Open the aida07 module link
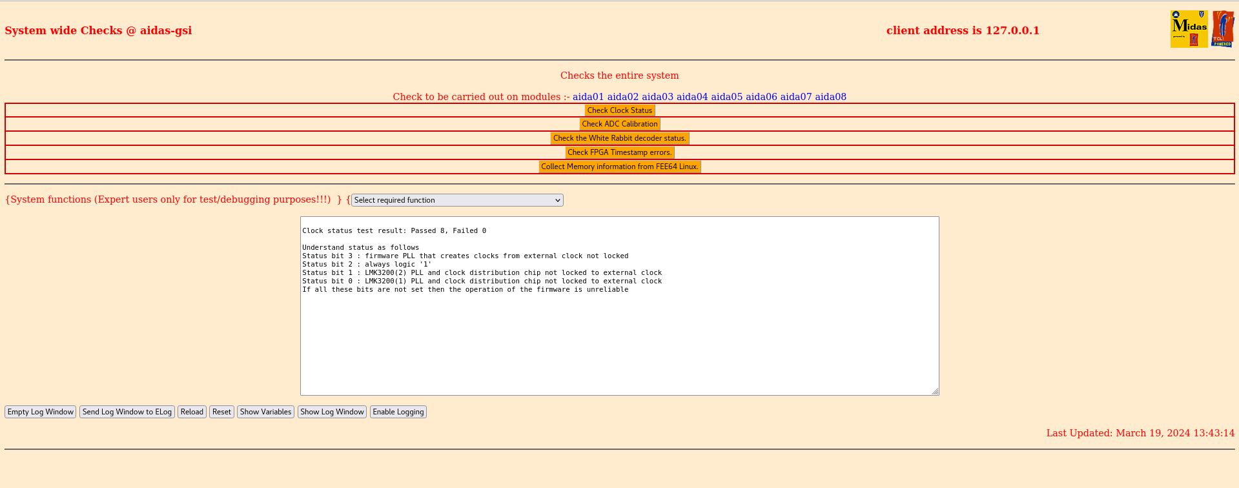The width and height of the screenshot is (1239, 488). 796,97
